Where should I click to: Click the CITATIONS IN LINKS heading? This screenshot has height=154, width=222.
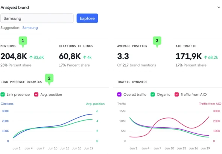point(76,46)
